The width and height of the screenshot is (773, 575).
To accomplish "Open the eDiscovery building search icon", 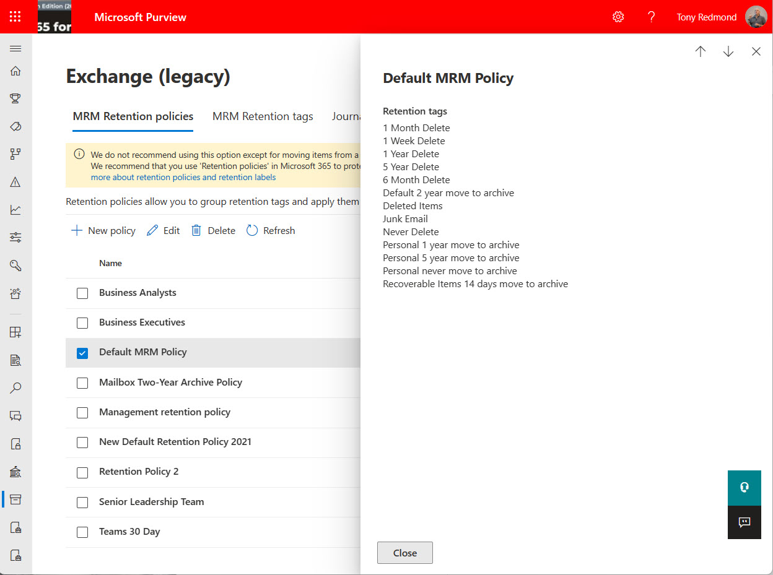I will 15,472.
